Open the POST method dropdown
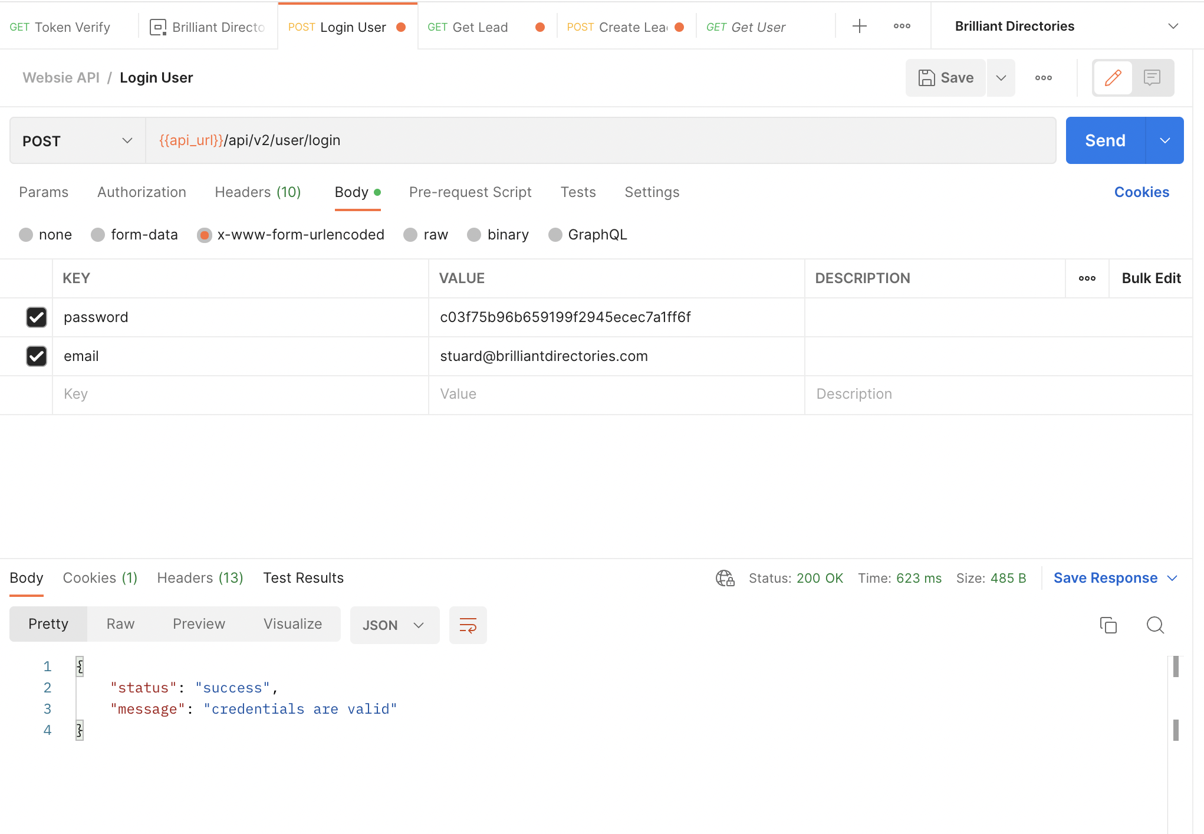 pos(77,141)
